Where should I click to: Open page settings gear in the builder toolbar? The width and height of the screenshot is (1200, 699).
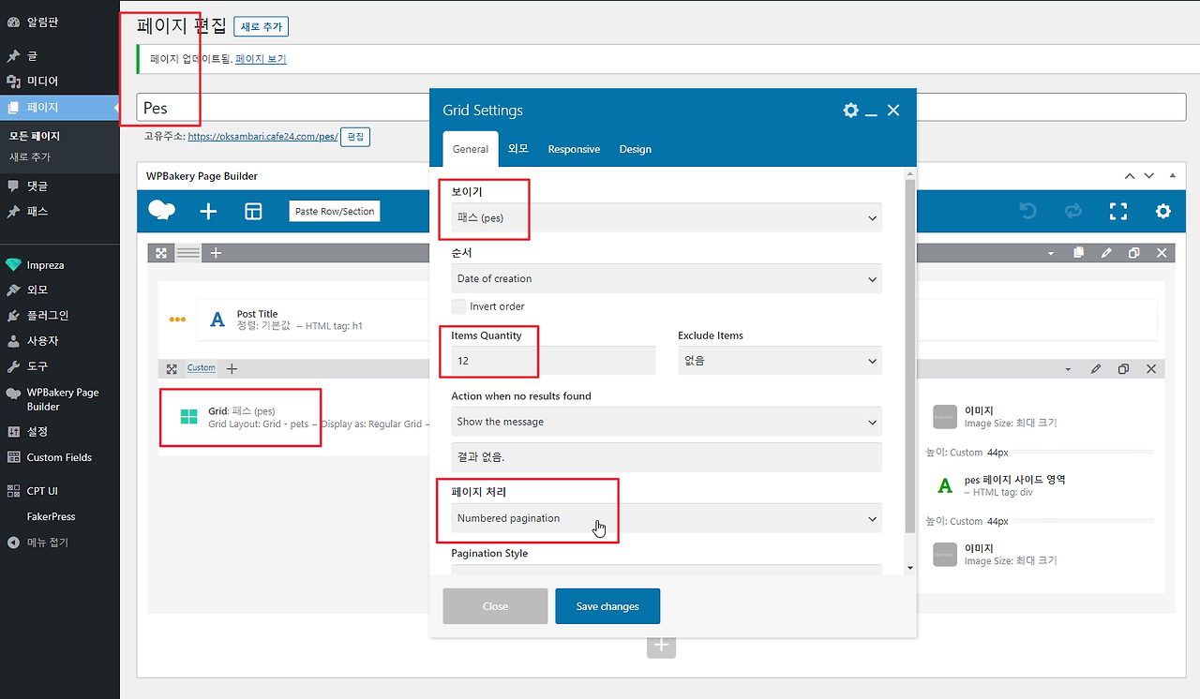(1163, 212)
